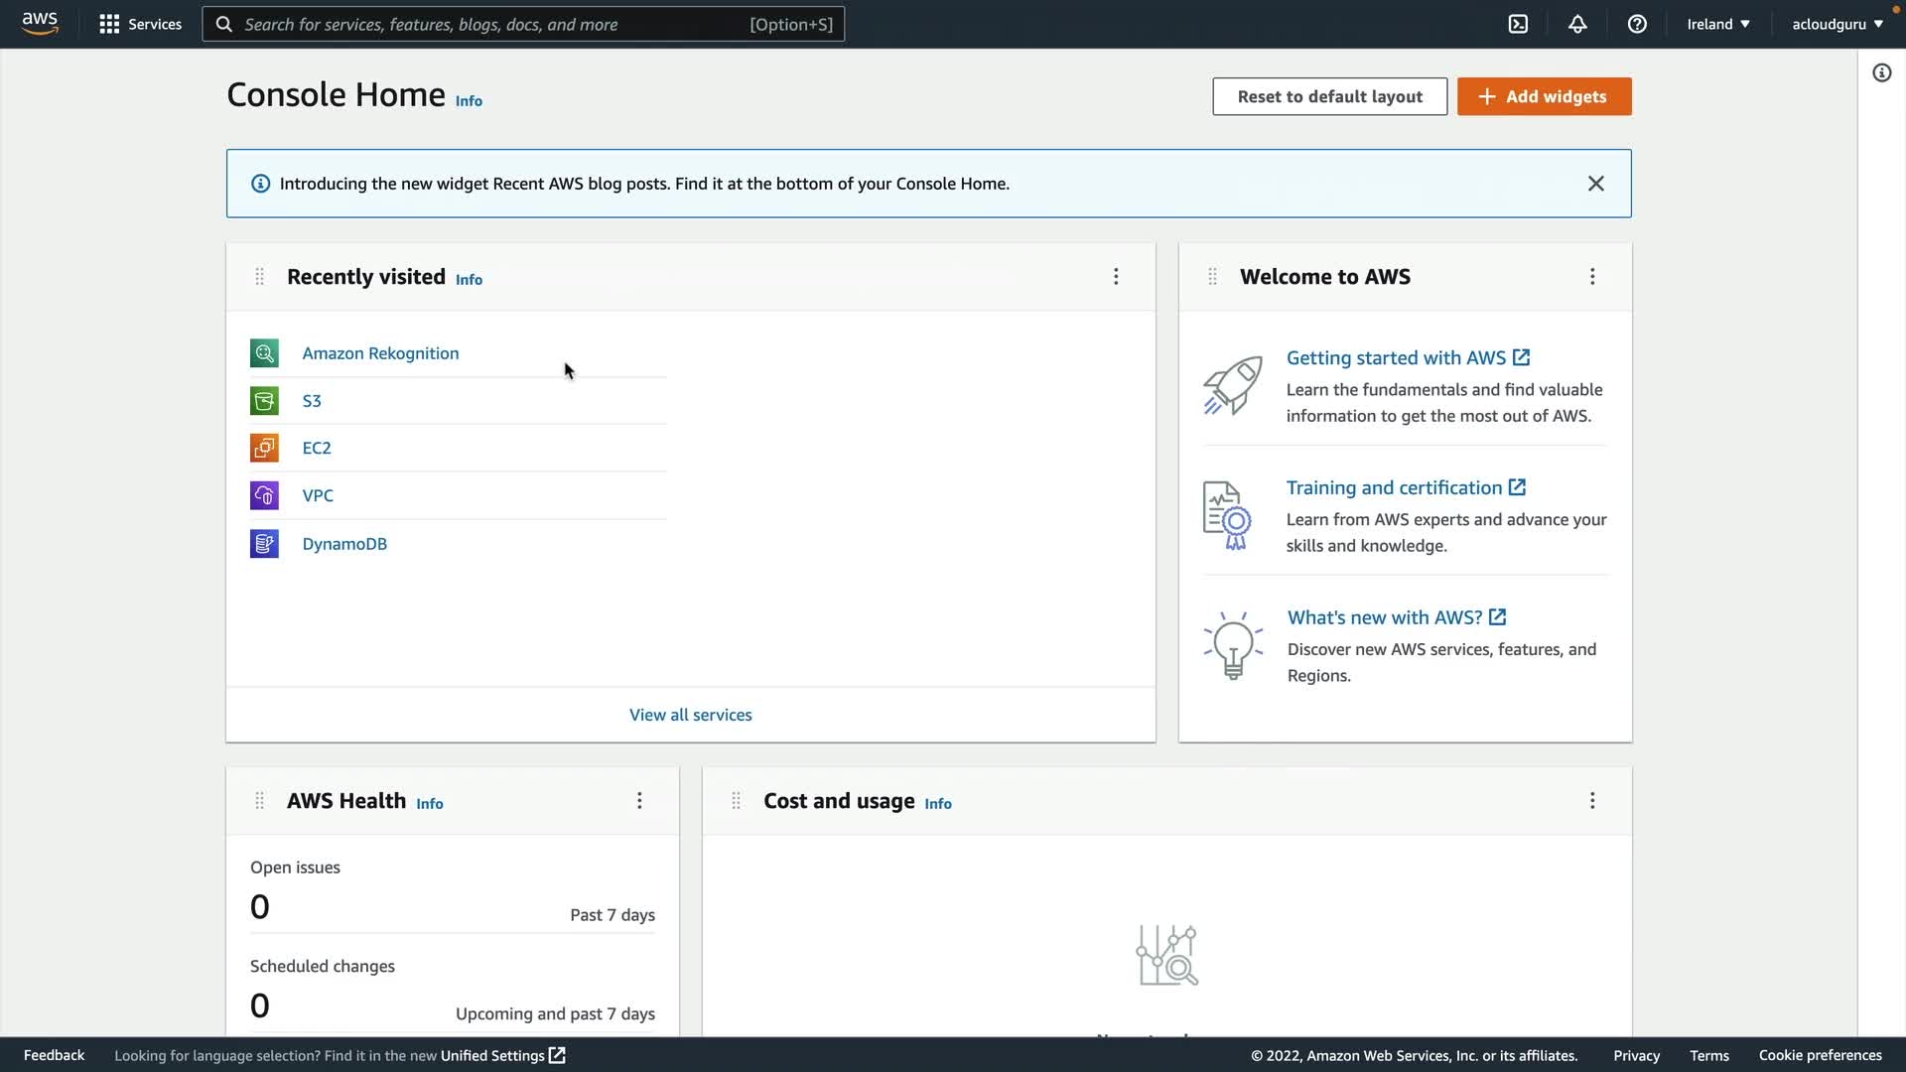Click the S3 bucket service icon
Image resolution: width=1906 pixels, height=1072 pixels.
[264, 401]
